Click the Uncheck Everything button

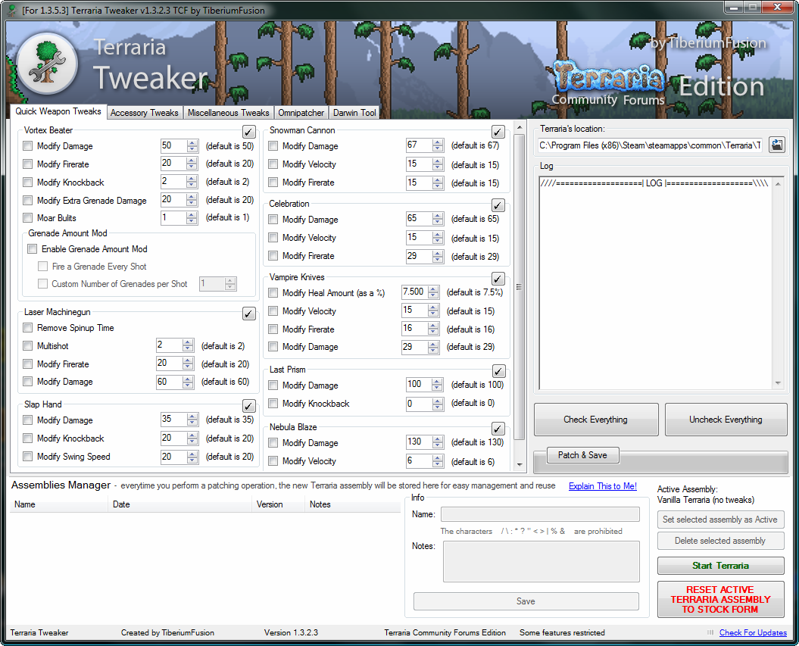[x=726, y=420]
